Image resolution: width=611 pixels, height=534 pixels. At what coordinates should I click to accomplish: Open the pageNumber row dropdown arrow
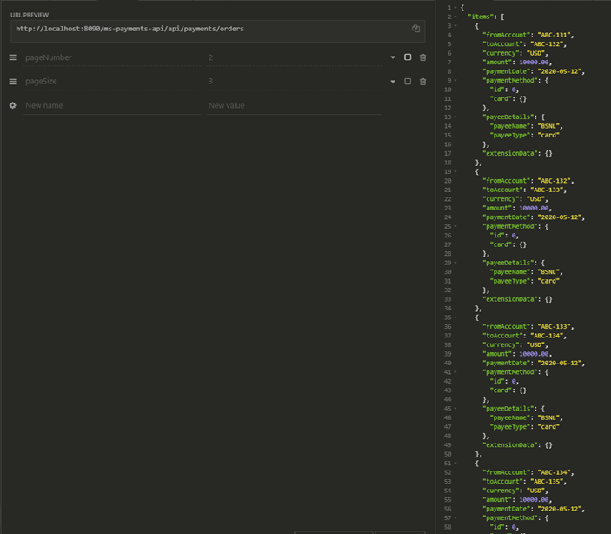pos(392,57)
